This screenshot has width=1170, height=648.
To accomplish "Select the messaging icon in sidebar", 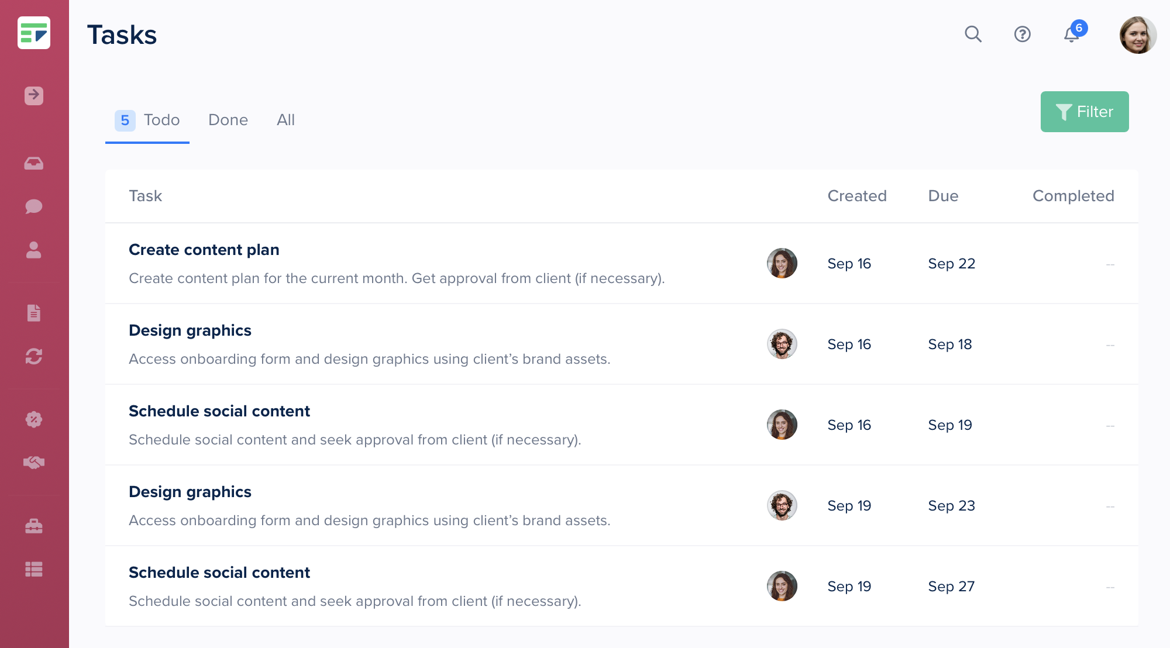I will click(x=35, y=206).
